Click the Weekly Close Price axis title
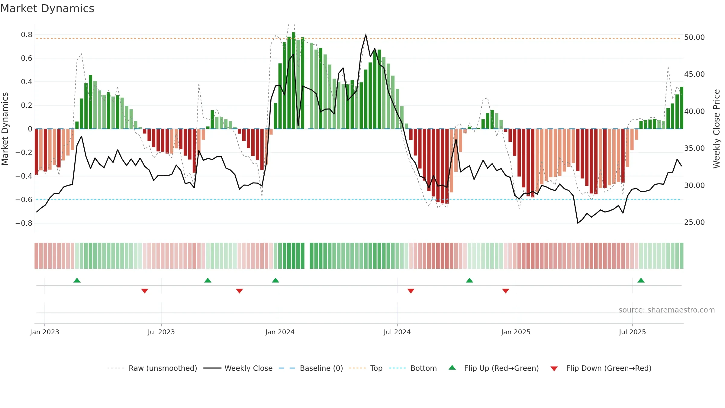Image resolution: width=725 pixels, height=408 pixels. pos(717,129)
